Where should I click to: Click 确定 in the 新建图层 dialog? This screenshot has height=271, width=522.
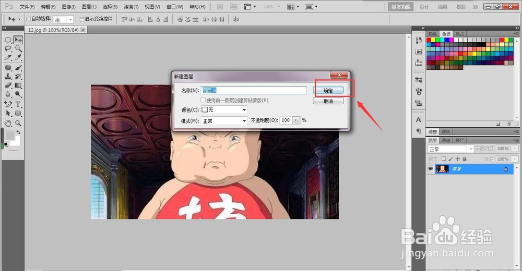(328, 91)
